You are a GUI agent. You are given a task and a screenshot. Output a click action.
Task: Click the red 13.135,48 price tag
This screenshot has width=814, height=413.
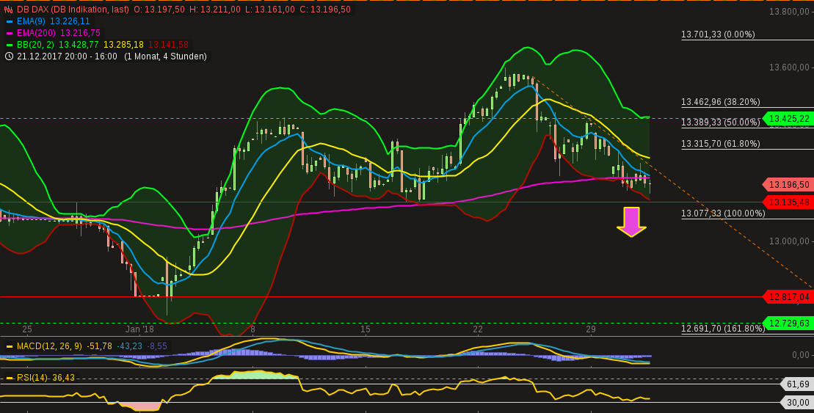pos(787,202)
